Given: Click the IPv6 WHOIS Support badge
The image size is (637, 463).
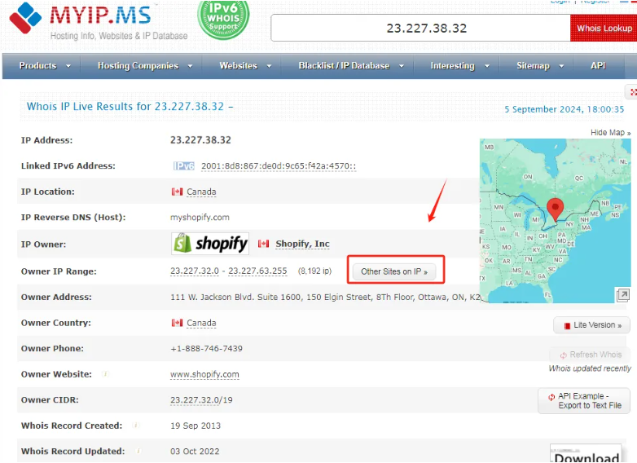Looking at the screenshot, I should 223,19.
